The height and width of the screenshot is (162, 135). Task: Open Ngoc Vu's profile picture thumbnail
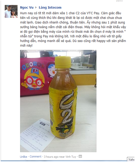pyautogui.click(x=11, y=11)
